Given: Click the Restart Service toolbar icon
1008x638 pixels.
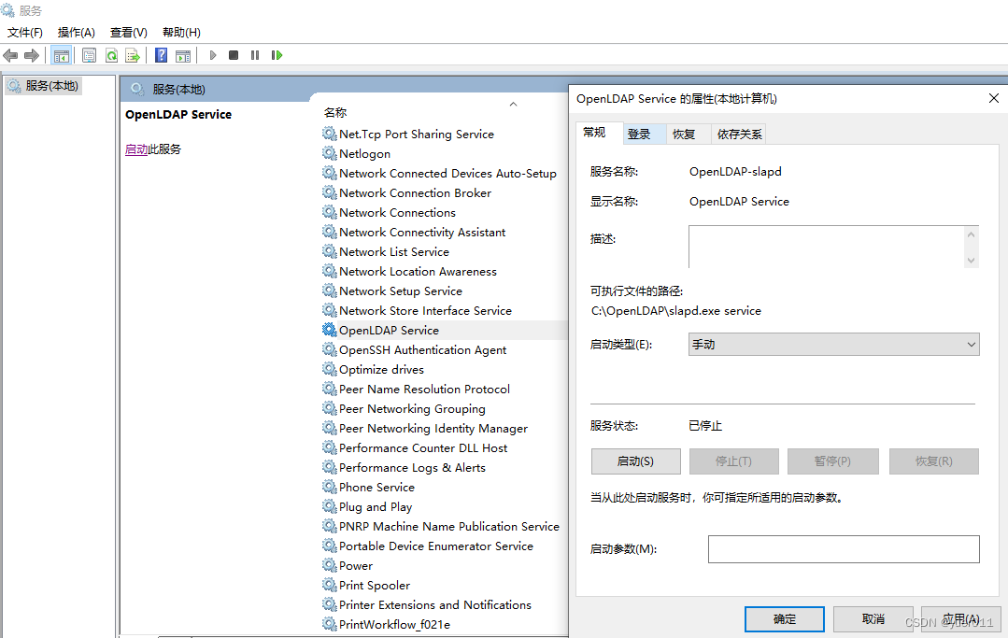Looking at the screenshot, I should (277, 55).
